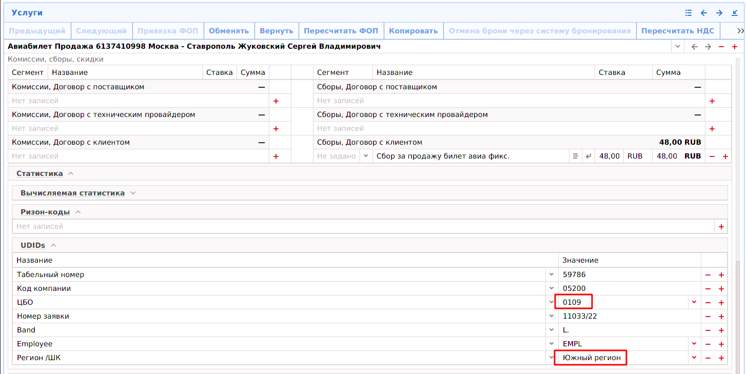Add record under Комиссии, Договор с поставщиком
Image resolution: width=747 pixels, height=374 pixels.
point(276,101)
